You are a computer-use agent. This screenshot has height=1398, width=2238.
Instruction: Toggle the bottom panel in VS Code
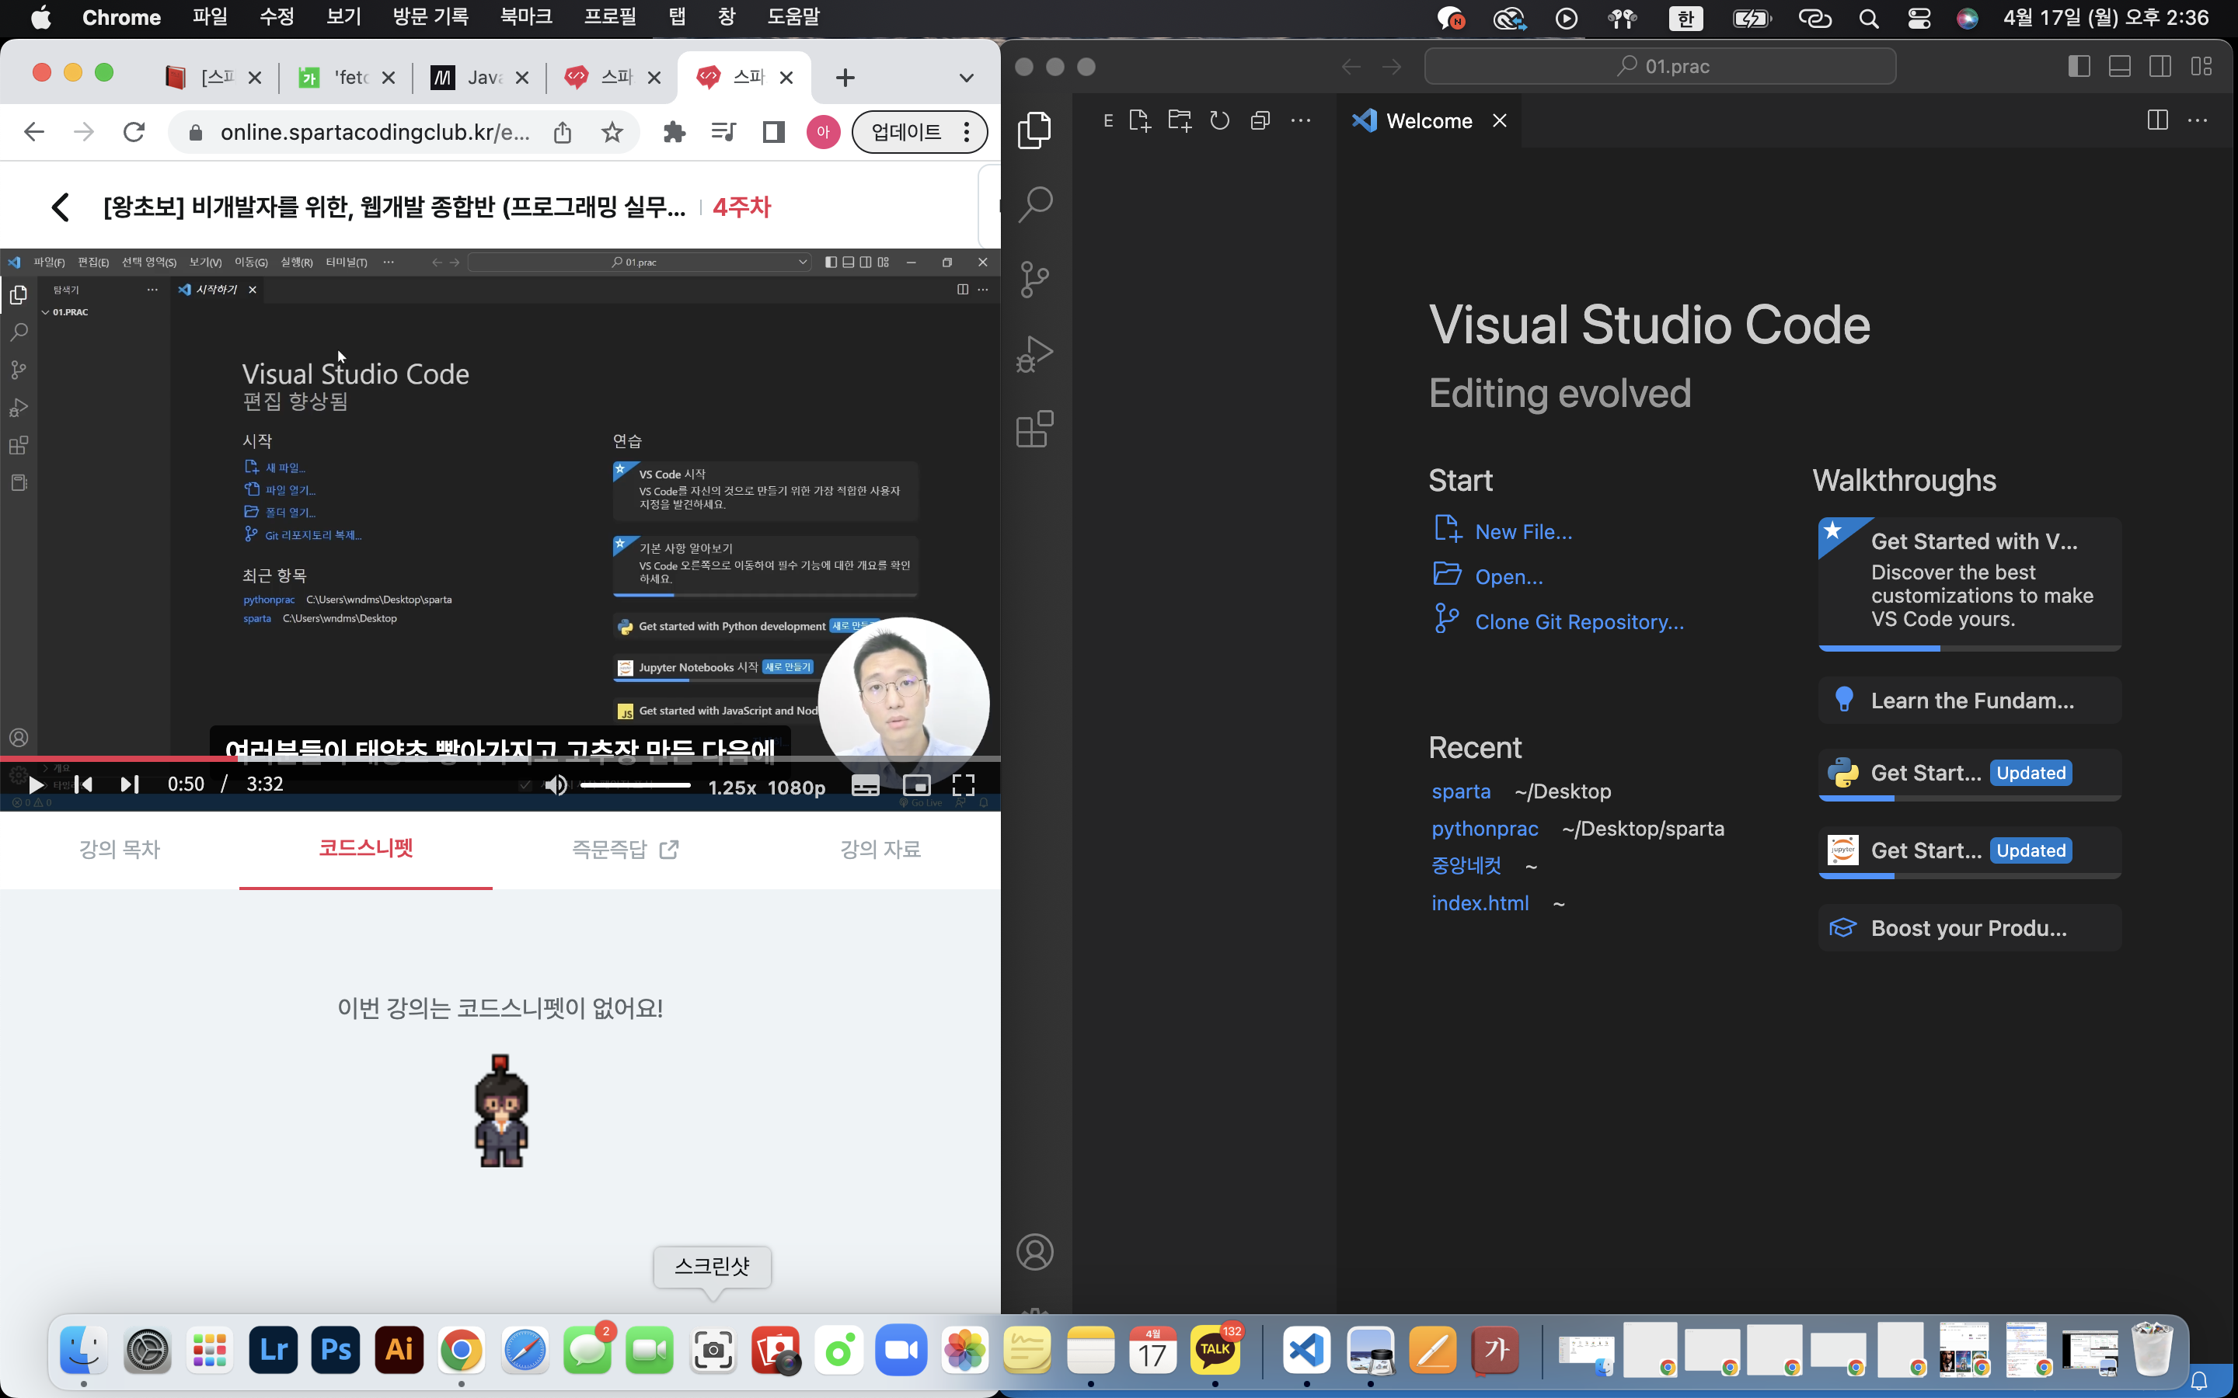[x=2120, y=67]
